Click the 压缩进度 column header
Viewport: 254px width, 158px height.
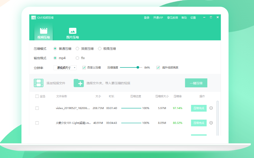pos(136,96)
